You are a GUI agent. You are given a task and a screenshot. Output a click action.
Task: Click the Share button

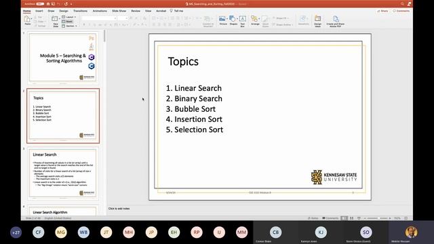pos(382,11)
